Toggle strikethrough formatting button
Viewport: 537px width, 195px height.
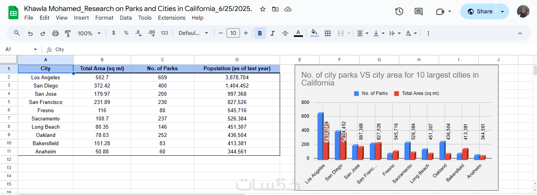[285, 33]
